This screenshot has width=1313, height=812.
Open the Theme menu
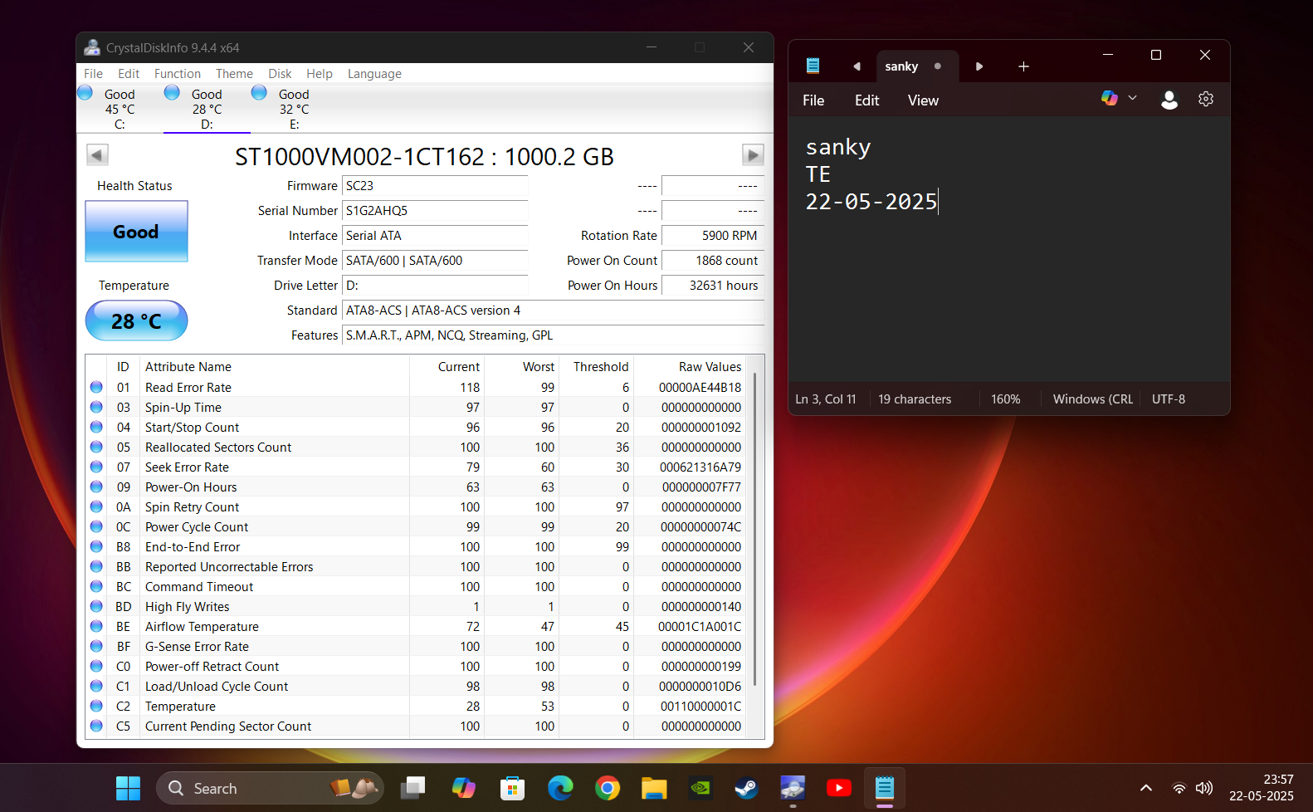tap(234, 74)
